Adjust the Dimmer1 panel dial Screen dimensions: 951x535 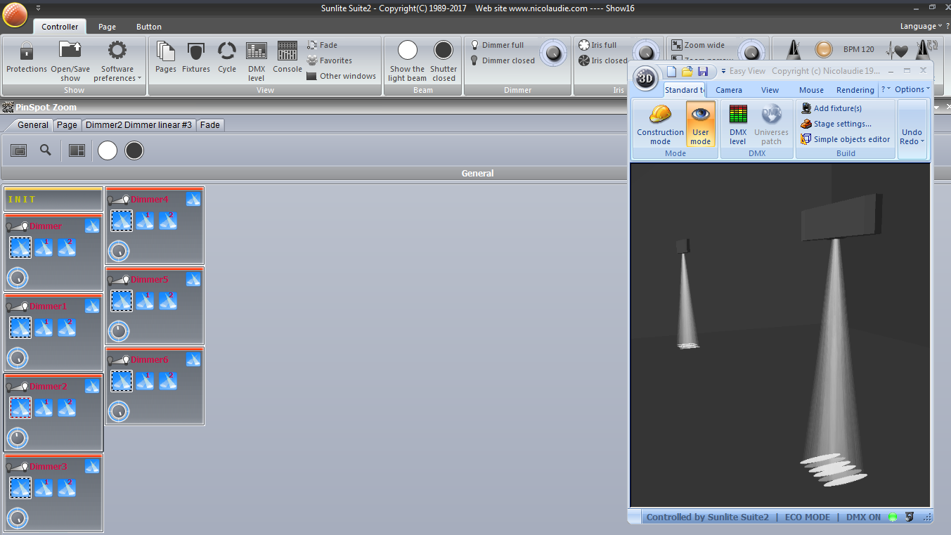tap(18, 358)
